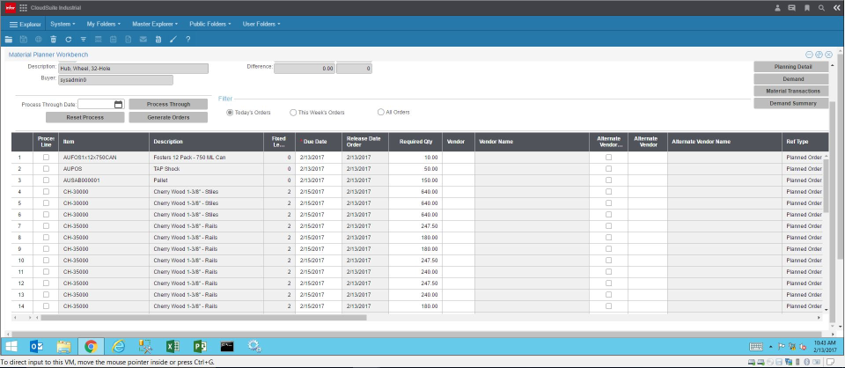This screenshot has width=845, height=368.
Task: Open the bookmark icon in header
Action: point(806,8)
